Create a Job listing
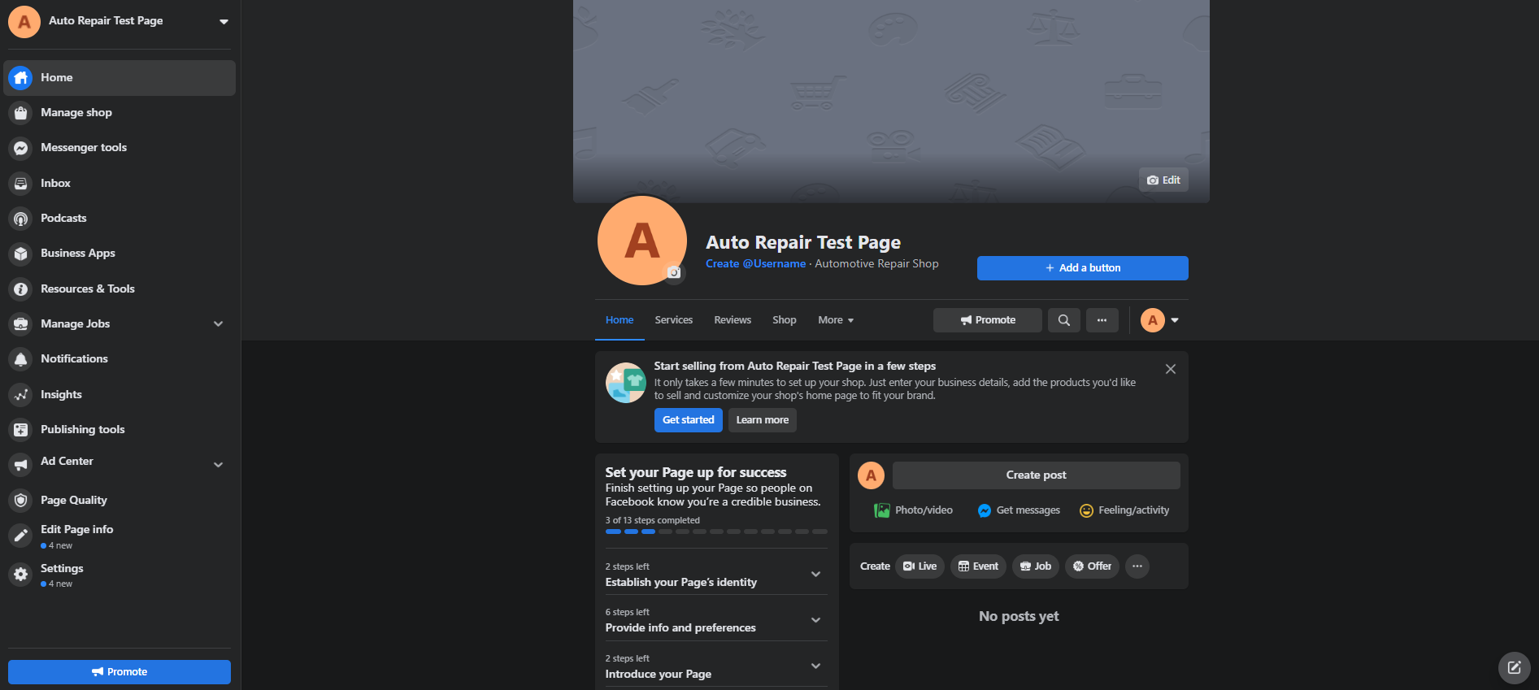Screen dimensions: 1539x690 [1036, 566]
